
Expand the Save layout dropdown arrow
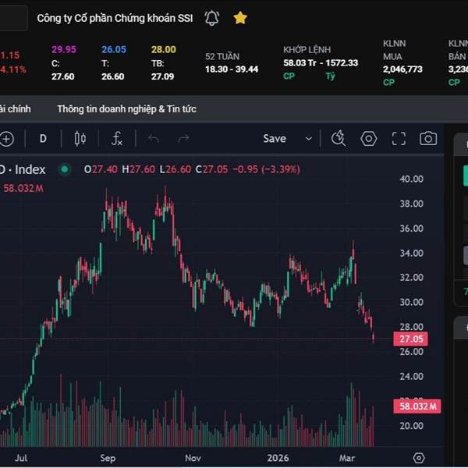click(309, 139)
